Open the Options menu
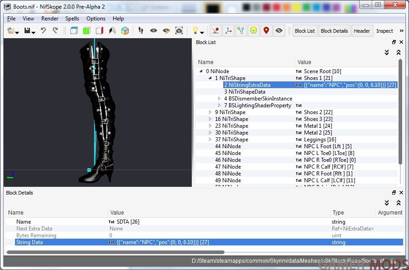The width and height of the screenshot is (409, 270). pyautogui.click(x=96, y=19)
